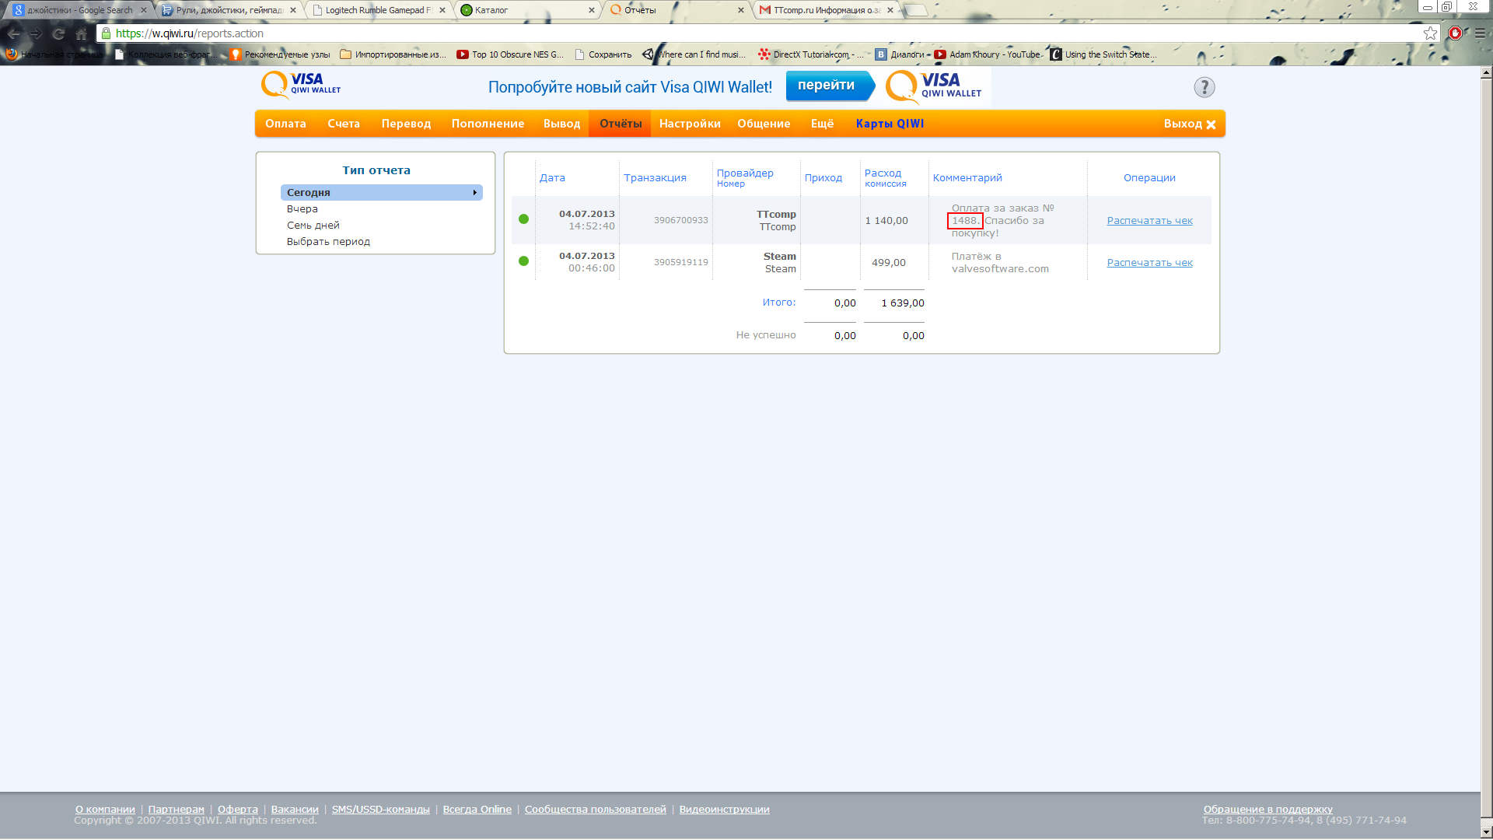Viewport: 1493px width, 840px height.
Task: Open the О компании footer link
Action: [105, 809]
